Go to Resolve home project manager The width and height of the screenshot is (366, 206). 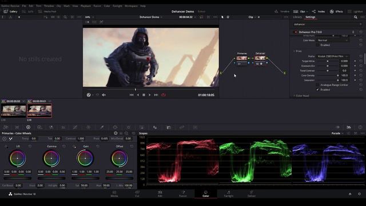350,194
